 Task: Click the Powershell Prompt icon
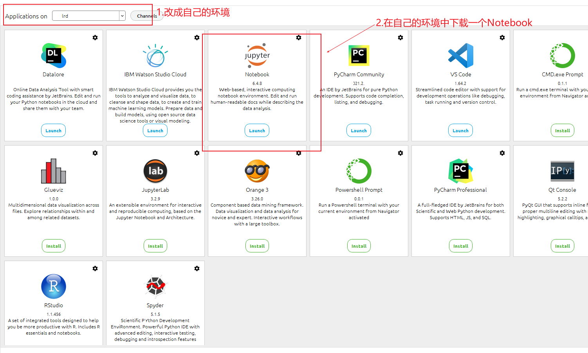coord(359,171)
